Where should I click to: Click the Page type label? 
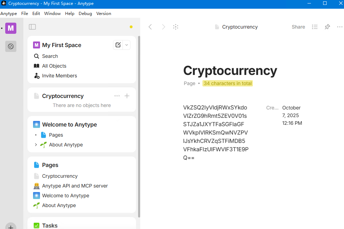click(x=190, y=83)
